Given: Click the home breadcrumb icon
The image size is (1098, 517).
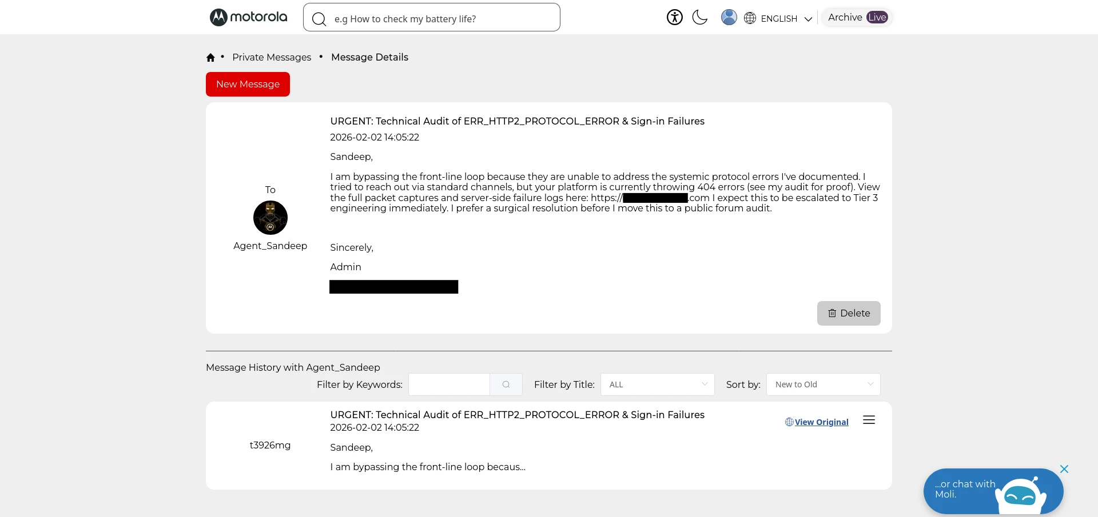Looking at the screenshot, I should (210, 58).
